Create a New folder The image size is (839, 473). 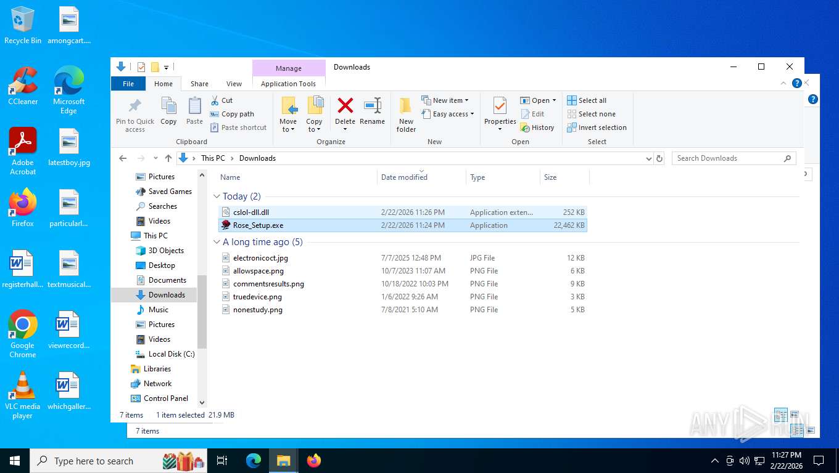406,115
